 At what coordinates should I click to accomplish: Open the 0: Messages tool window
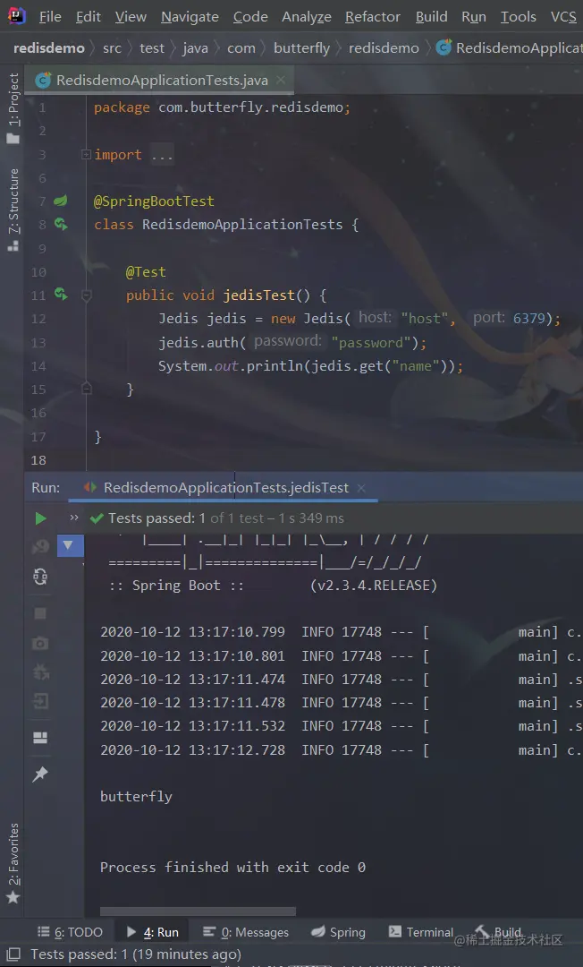pos(246,932)
